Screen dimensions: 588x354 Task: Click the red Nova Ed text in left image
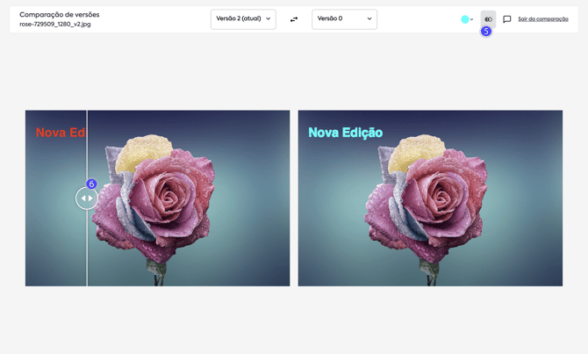click(x=61, y=133)
